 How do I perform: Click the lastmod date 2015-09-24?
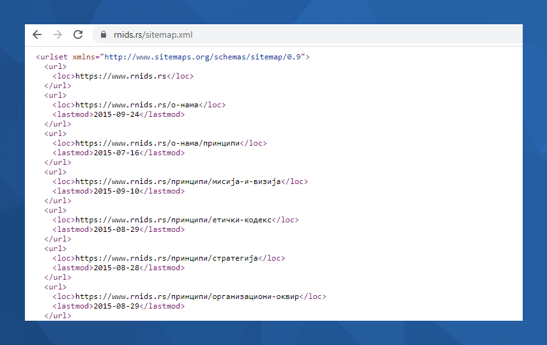point(116,114)
